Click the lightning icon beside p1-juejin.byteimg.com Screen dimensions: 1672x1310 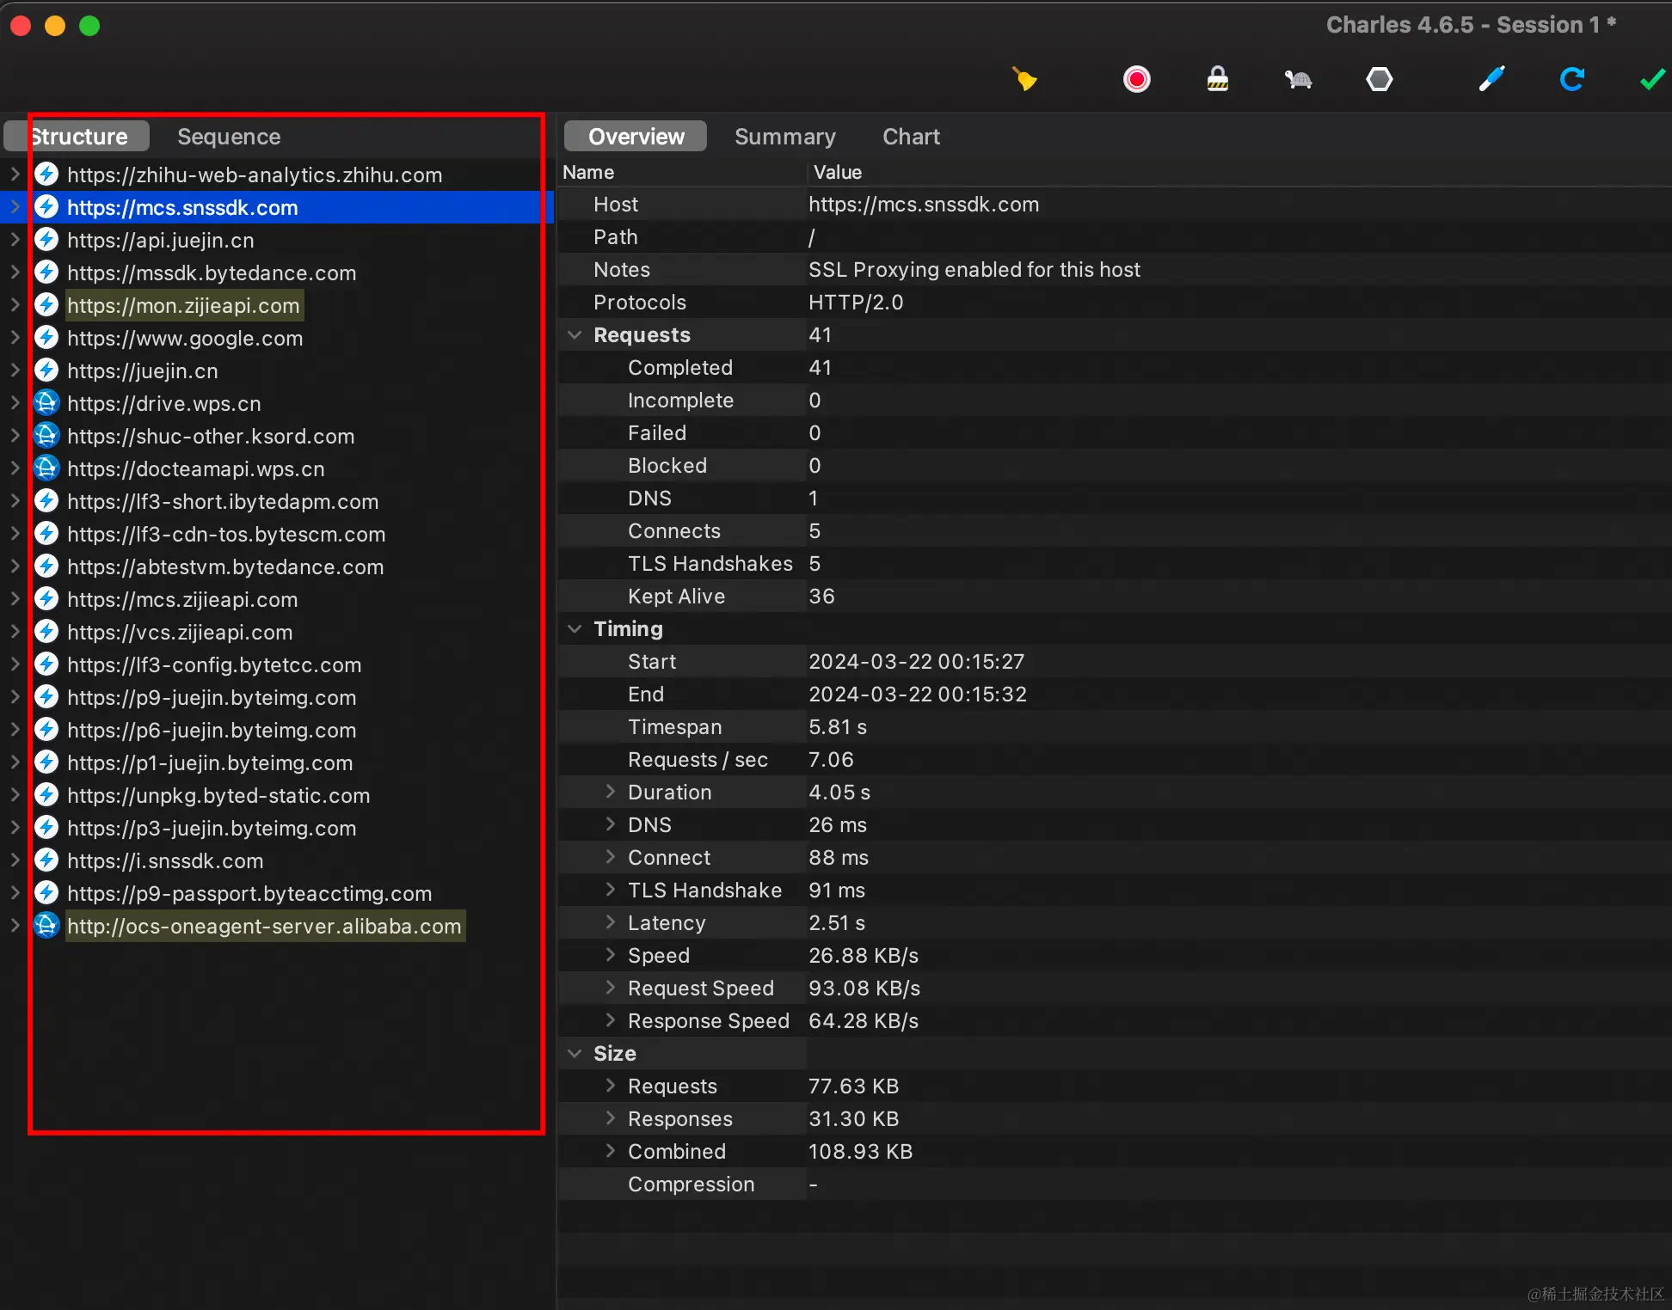pyautogui.click(x=46, y=762)
